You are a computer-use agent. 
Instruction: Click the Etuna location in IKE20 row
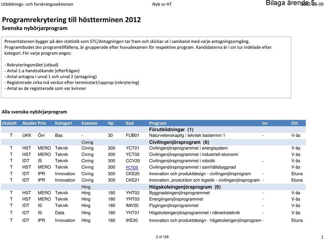[297, 220]
